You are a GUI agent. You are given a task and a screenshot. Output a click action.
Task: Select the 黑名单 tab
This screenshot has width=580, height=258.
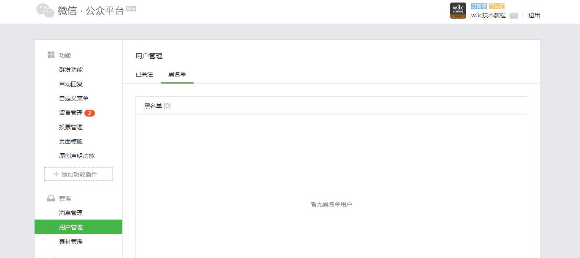pyautogui.click(x=177, y=74)
